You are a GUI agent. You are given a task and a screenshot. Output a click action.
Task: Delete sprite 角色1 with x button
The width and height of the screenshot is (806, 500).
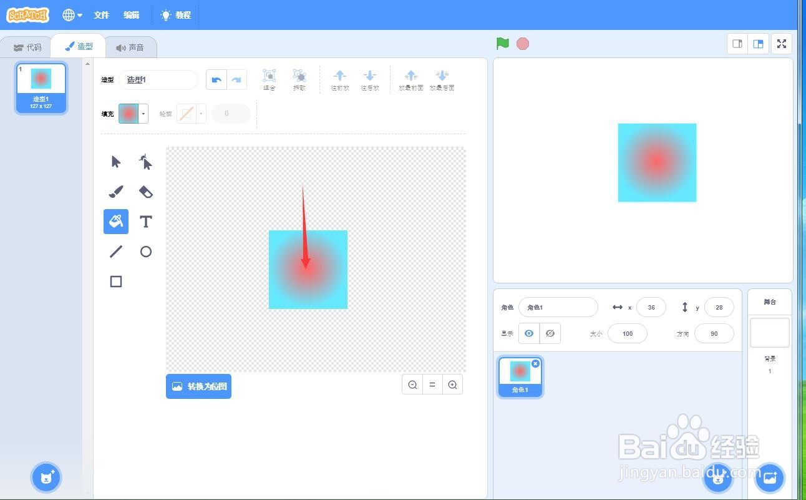(535, 363)
